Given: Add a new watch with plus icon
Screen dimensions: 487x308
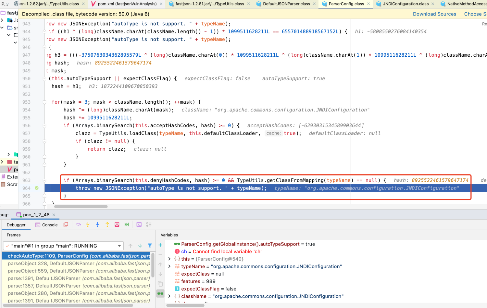Looking at the screenshot, I should 160,245.
